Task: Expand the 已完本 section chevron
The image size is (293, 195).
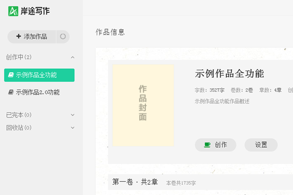Action: [73, 115]
